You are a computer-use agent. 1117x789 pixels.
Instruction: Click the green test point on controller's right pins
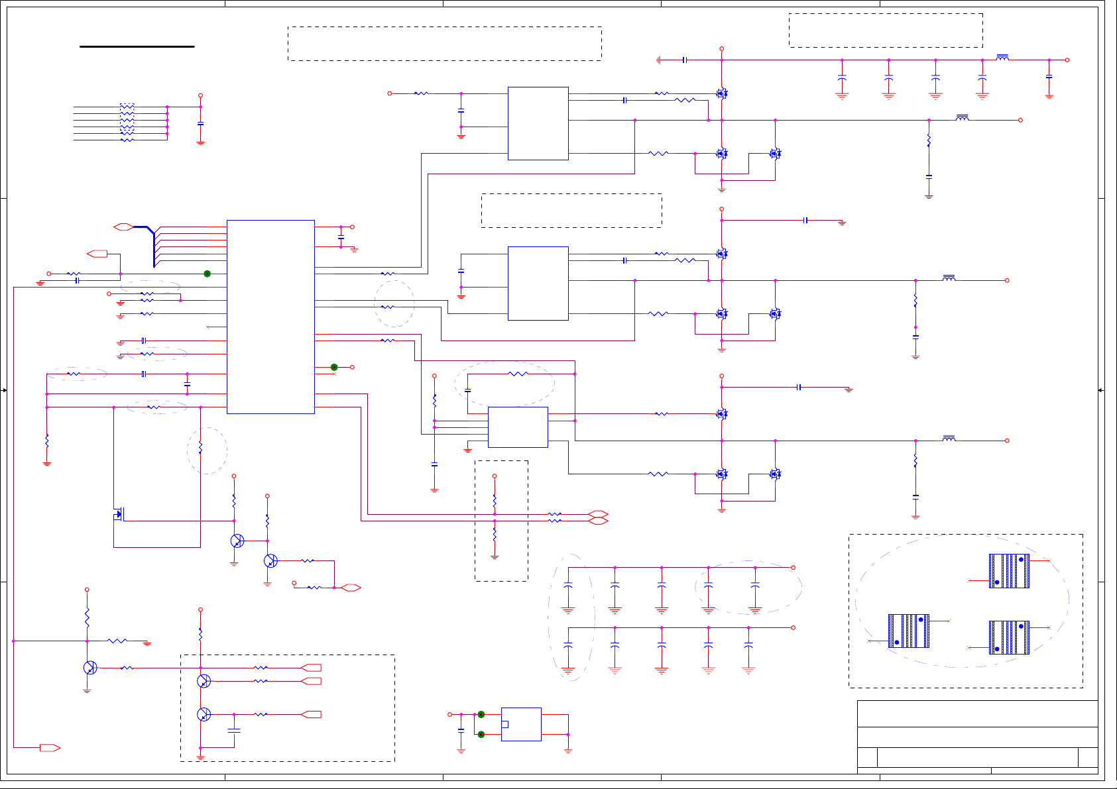click(334, 367)
